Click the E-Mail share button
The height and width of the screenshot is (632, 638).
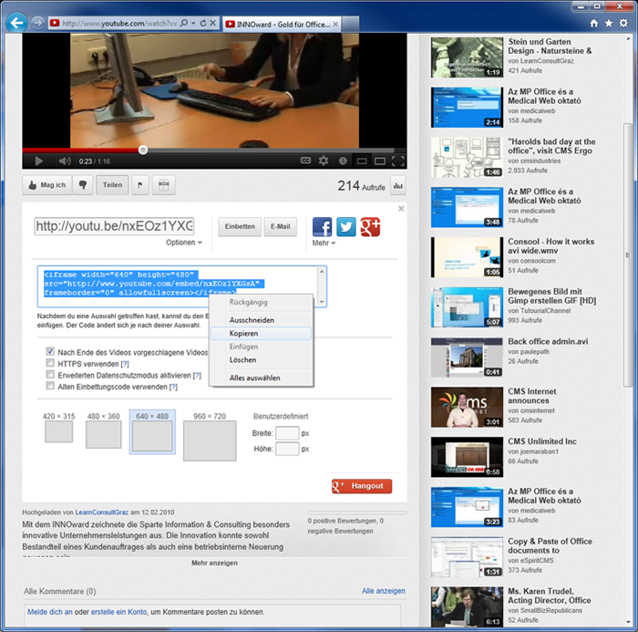[281, 226]
